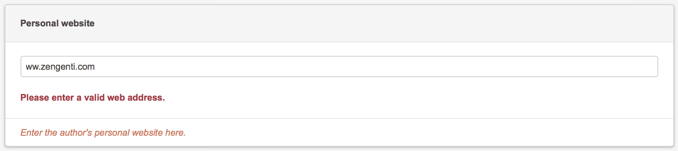Click the word 'valid' in the error message
The image size is (678, 151).
[x=95, y=98]
